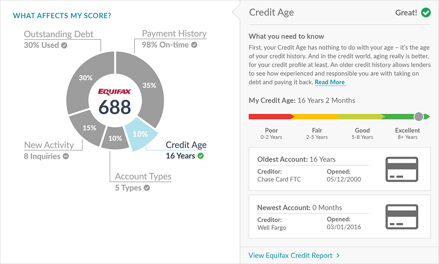The image size is (439, 264).
Task: Select the Account Types label
Action: point(143,177)
